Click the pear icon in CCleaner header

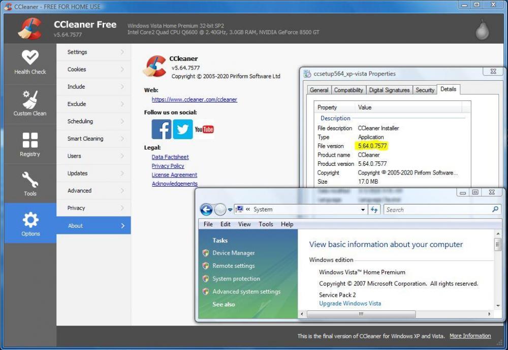click(482, 30)
